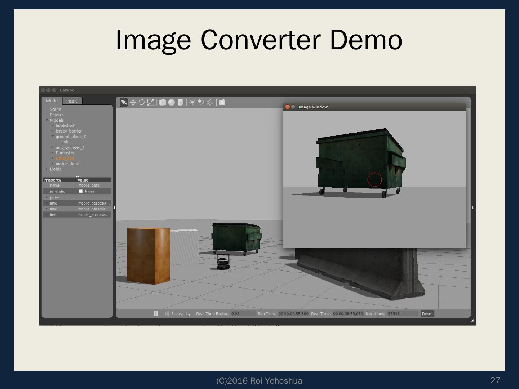Take a screenshot with the camera icon
Image resolution: width=519 pixels, height=389 pixels.
tap(222, 103)
